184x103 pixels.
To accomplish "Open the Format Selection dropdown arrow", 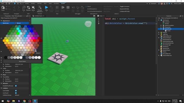I will point(43,12).
